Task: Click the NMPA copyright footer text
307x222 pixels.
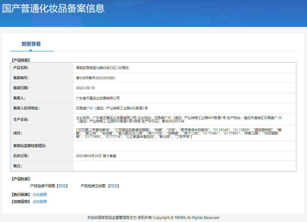Action: [x=153, y=218]
